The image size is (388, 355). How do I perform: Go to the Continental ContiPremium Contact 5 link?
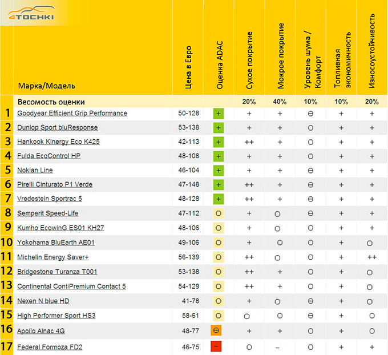[x=71, y=286]
